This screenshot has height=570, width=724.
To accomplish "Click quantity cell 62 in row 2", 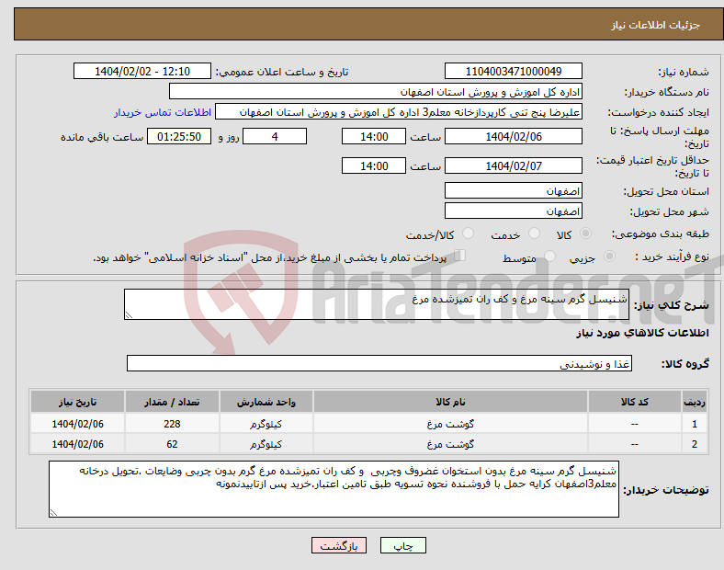I will click(x=172, y=444).
